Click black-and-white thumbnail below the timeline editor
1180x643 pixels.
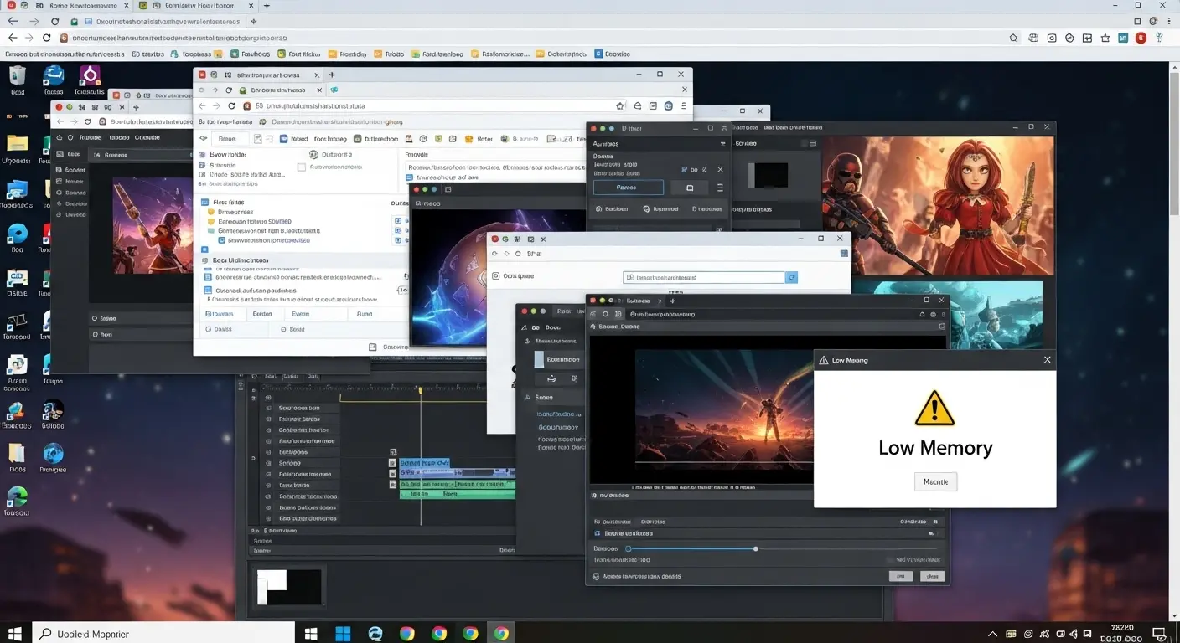click(x=290, y=587)
